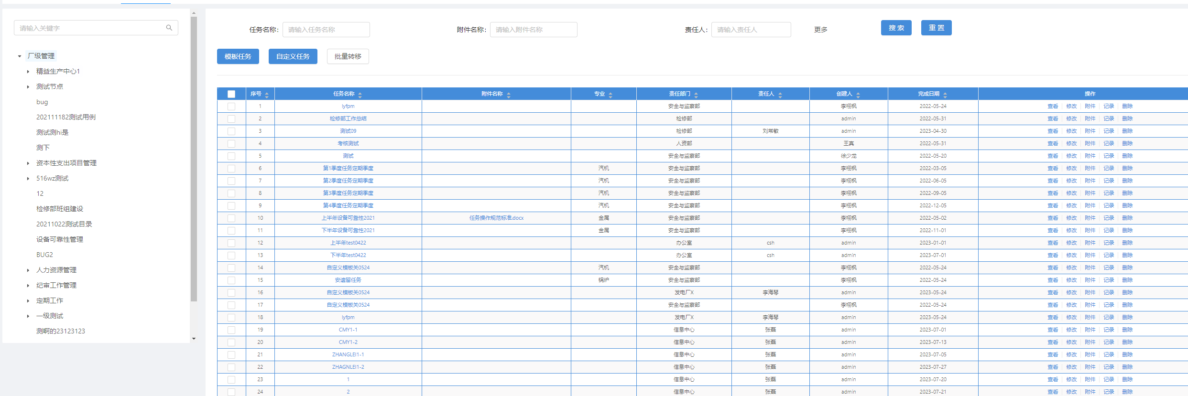
Task: Expand the 人力资源管理 node
Action: (28, 270)
